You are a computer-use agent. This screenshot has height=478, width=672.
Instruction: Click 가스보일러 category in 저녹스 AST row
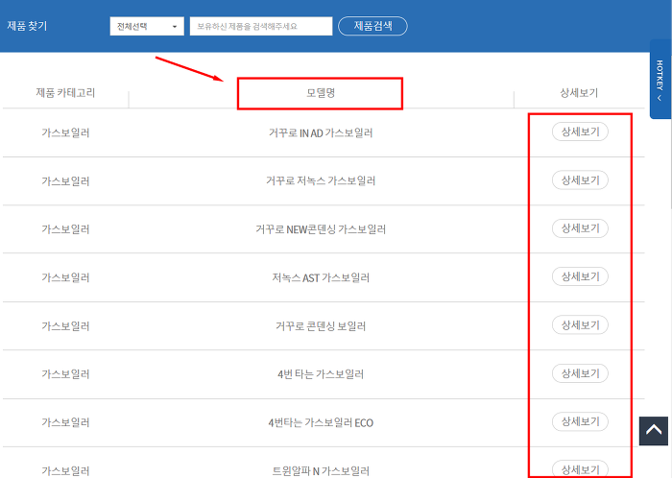65,277
